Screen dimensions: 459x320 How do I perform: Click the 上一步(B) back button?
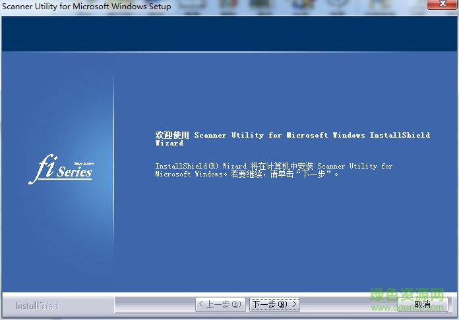pyautogui.click(x=220, y=304)
